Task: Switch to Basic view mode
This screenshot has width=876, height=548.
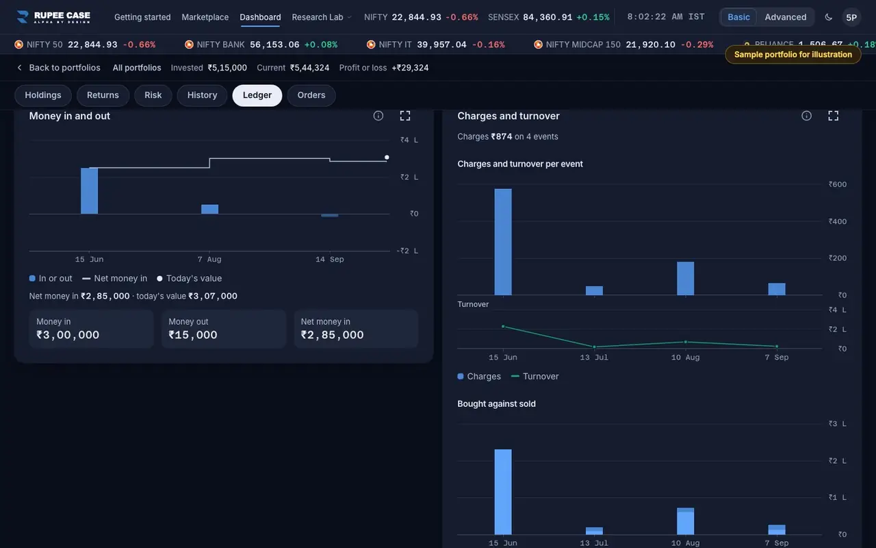Action: pos(739,17)
